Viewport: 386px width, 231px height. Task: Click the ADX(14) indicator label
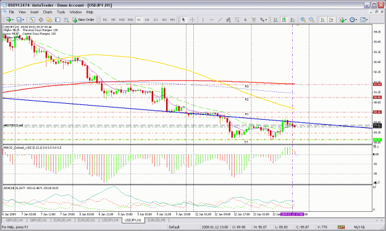point(31,188)
